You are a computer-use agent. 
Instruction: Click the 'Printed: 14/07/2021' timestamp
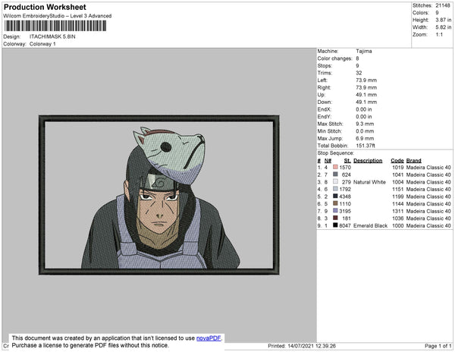tap(302, 346)
